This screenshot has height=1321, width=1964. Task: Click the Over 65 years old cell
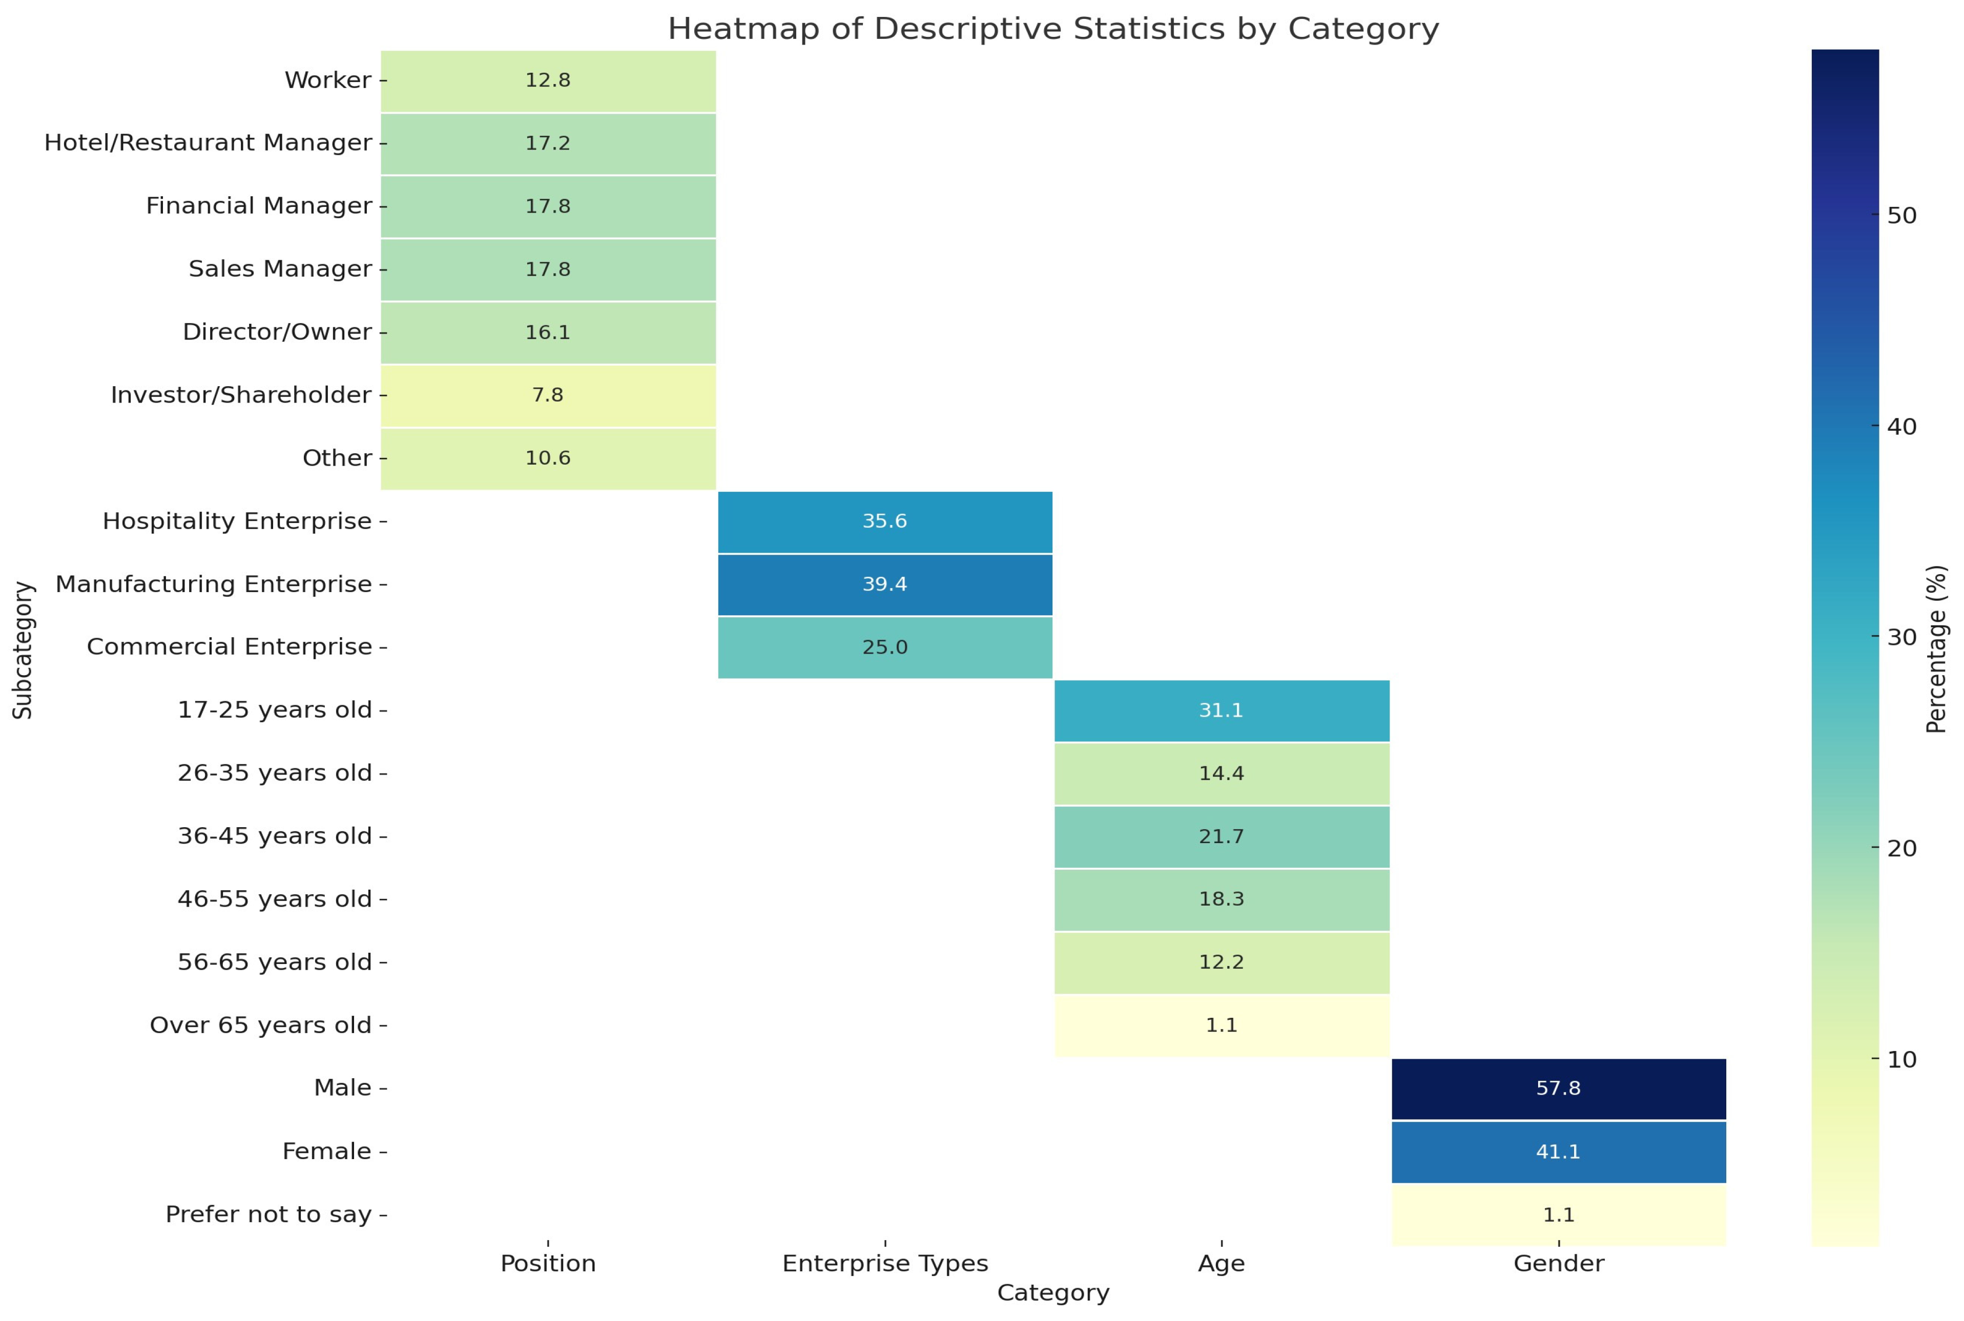pyautogui.click(x=1221, y=1025)
